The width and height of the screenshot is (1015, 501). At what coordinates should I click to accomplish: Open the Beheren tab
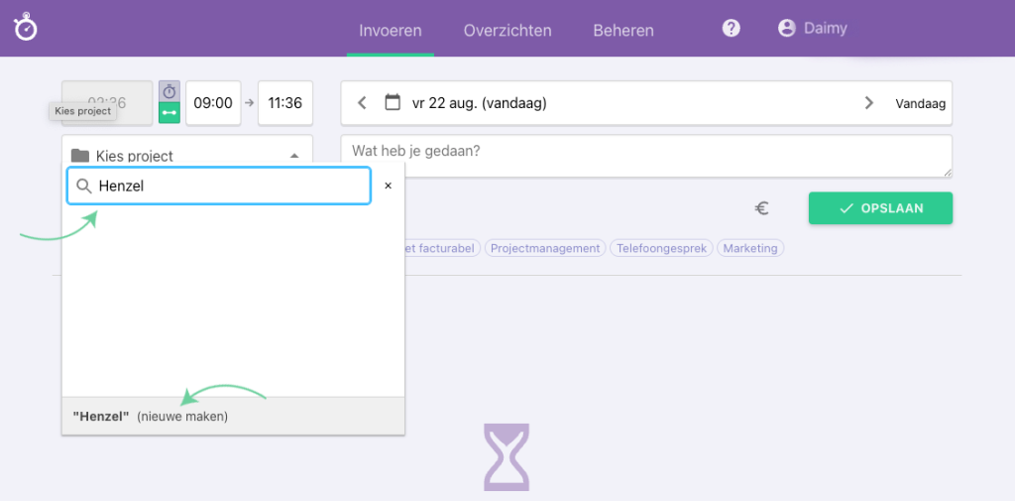coord(623,30)
